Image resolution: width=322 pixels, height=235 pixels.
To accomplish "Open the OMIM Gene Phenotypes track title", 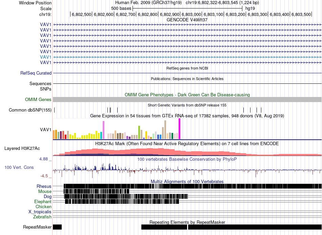I will pos(187,95).
